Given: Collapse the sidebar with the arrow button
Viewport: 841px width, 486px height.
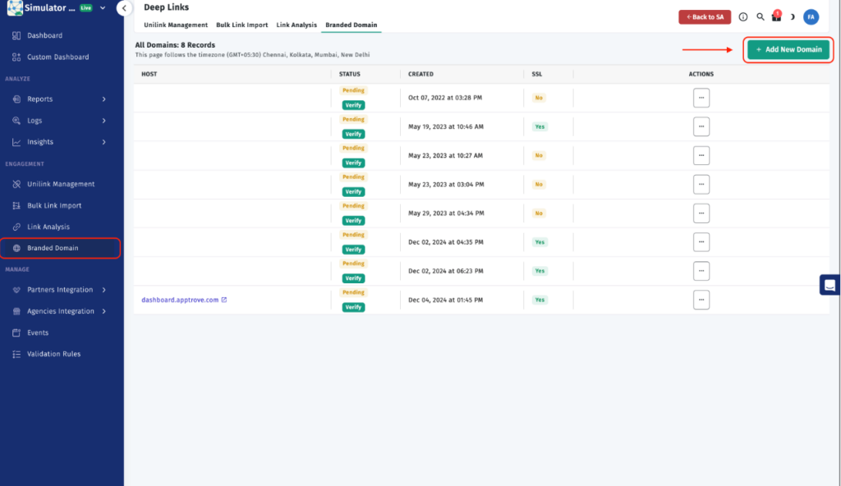Looking at the screenshot, I should click(125, 8).
